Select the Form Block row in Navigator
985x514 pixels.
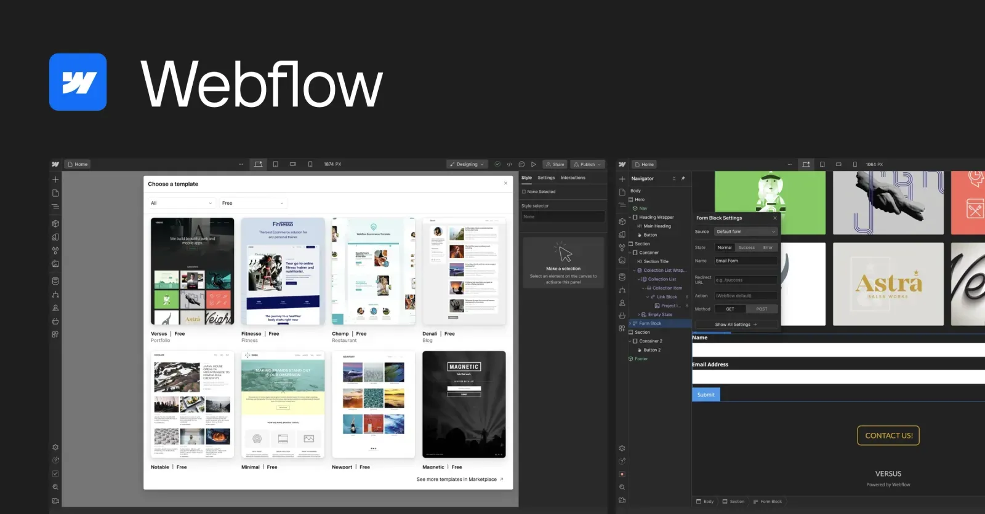(659, 323)
